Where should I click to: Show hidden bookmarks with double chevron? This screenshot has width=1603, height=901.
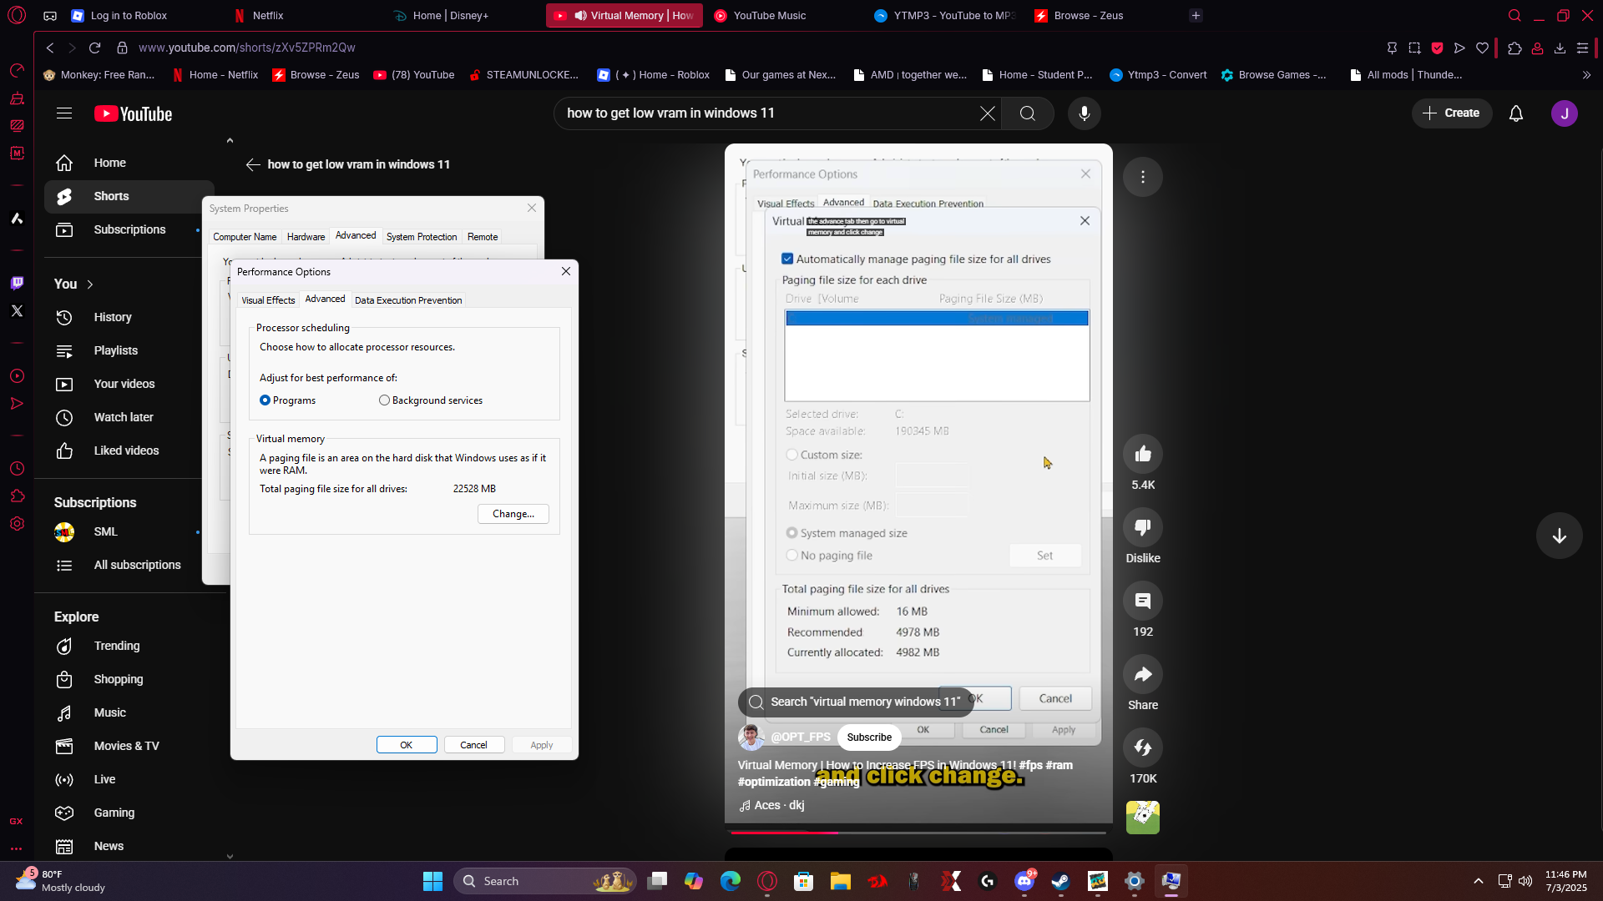click(1586, 75)
